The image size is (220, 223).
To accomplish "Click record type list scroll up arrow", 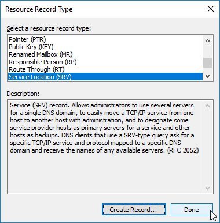I will [x=208, y=40].
